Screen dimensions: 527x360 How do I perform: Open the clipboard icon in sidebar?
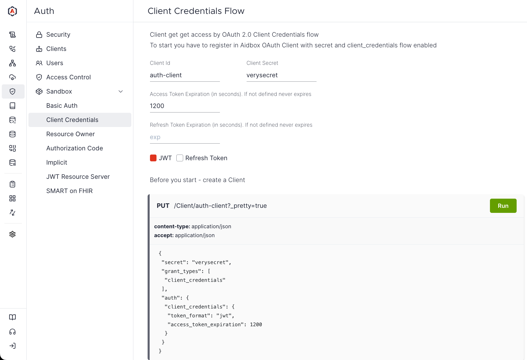pyautogui.click(x=12, y=184)
